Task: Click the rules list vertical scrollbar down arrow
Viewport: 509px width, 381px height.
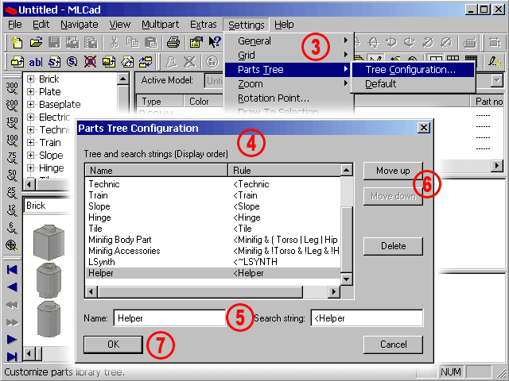Action: click(347, 279)
